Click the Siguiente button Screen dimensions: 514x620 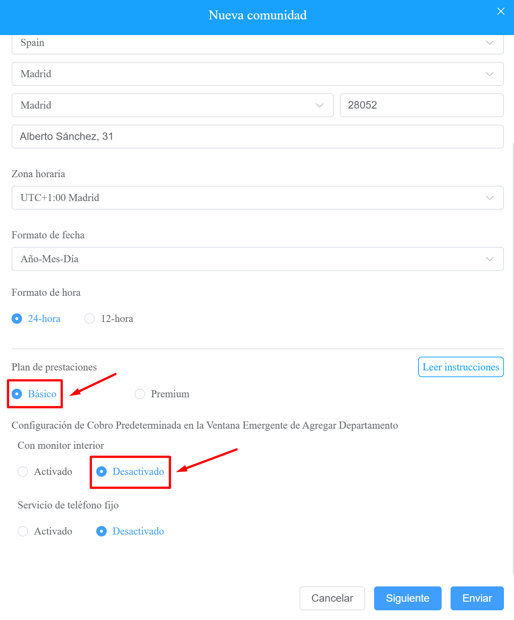click(408, 598)
